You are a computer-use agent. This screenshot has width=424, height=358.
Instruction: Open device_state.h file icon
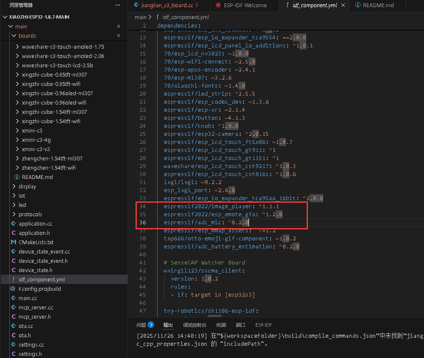(x=14, y=270)
